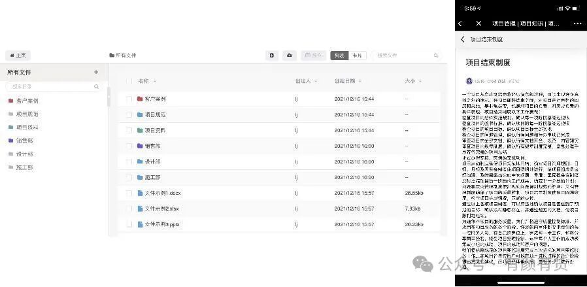
Task: Sort by 创建日期 column arrow
Action: coord(360,81)
